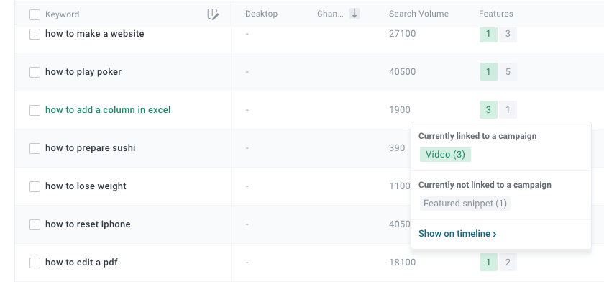Screen dimensions: 604x282
Task: Click green badge 3 in excel column row
Action: [x=488, y=110]
